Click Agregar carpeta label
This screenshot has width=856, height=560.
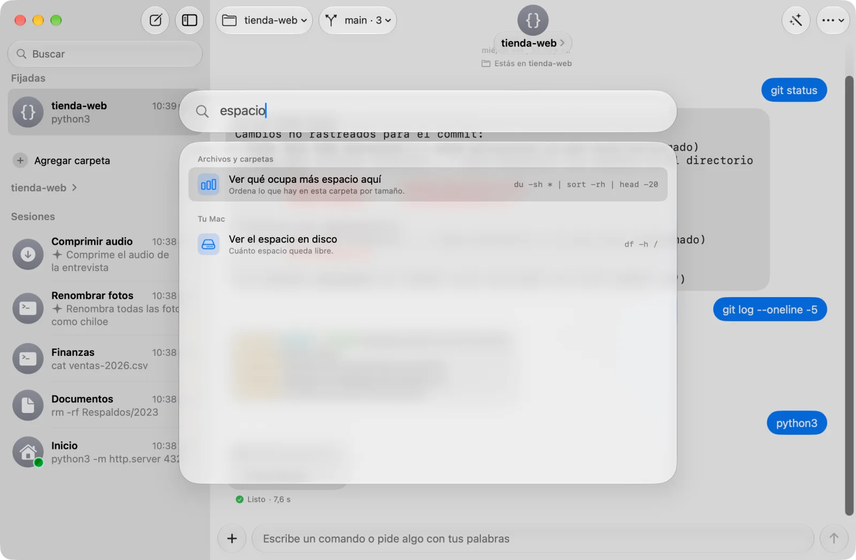(72, 160)
